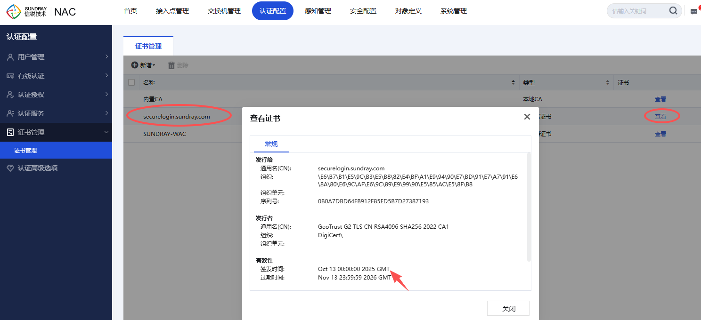
Task: Click the advanced options diamond icon
Action: click(10, 168)
